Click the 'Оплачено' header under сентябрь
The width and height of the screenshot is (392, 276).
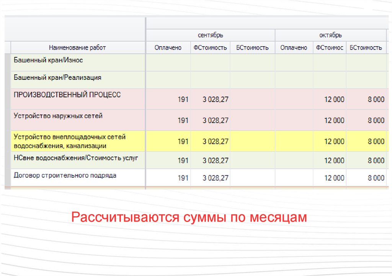point(168,48)
